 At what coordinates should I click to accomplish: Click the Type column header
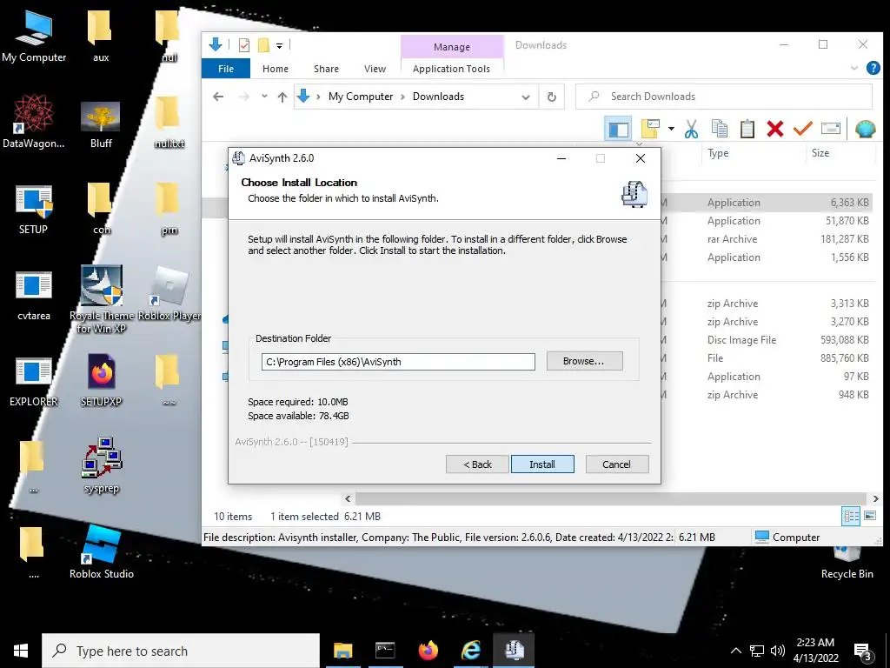pyautogui.click(x=754, y=153)
